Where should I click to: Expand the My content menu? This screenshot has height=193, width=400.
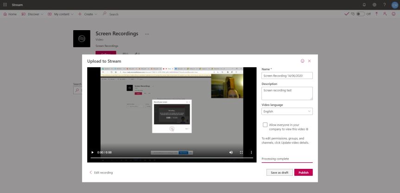[61, 14]
